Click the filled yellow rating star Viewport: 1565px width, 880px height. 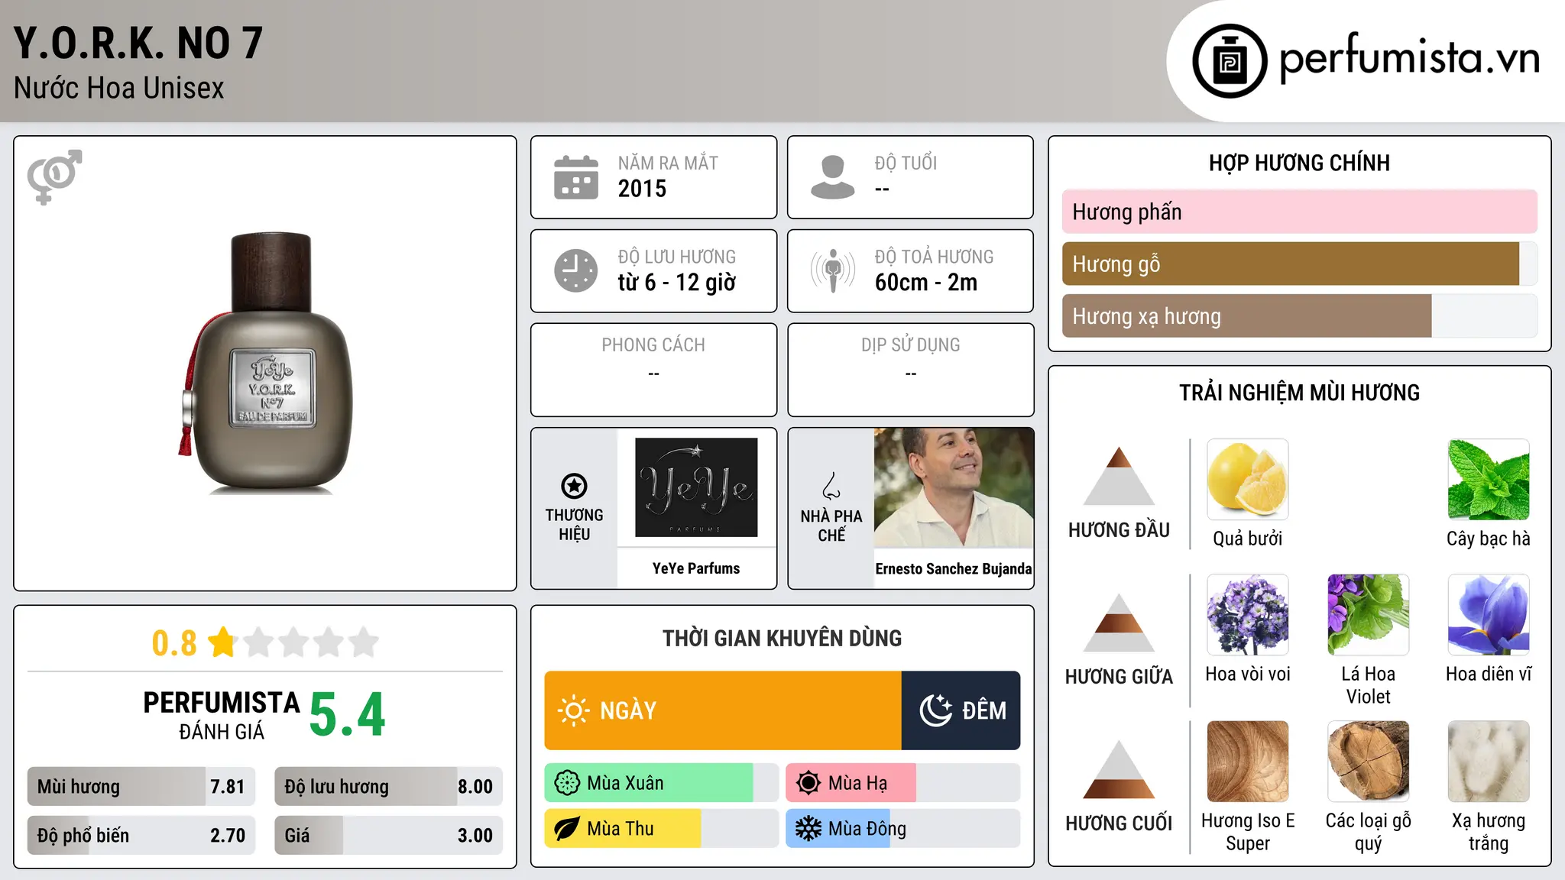[222, 642]
